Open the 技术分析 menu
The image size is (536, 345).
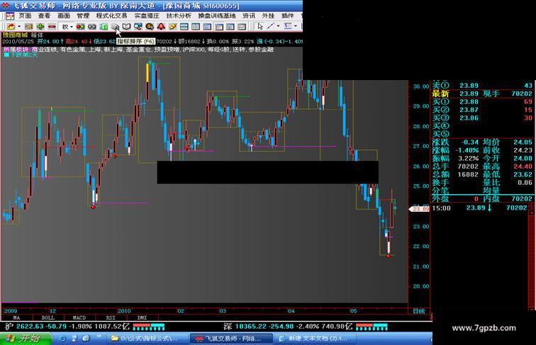point(179,16)
